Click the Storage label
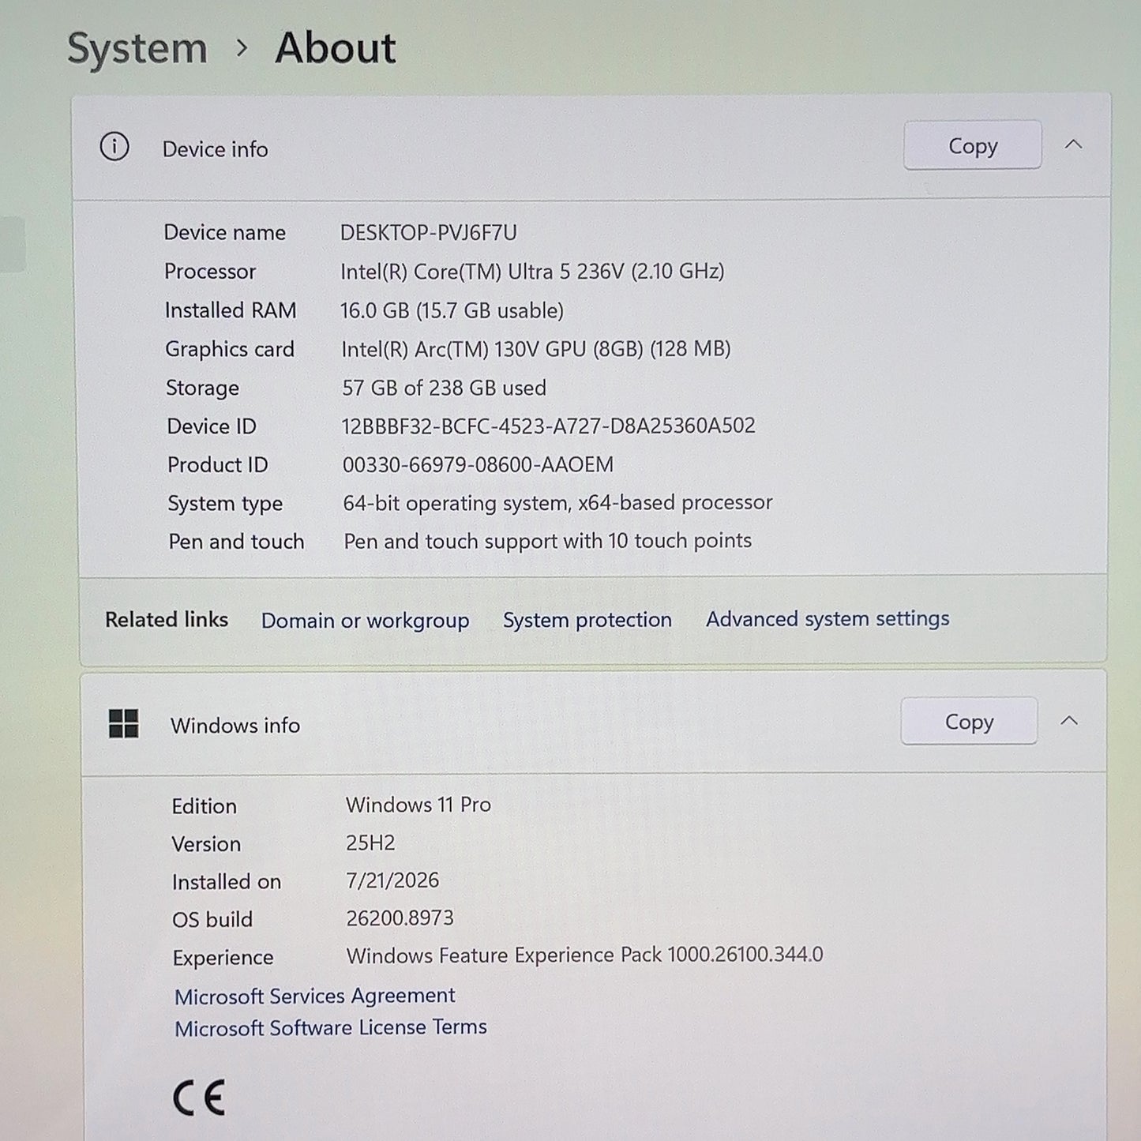Image resolution: width=1141 pixels, height=1141 pixels. [202, 388]
